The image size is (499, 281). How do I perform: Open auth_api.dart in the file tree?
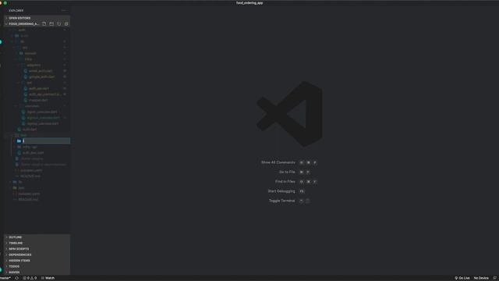[39, 88]
